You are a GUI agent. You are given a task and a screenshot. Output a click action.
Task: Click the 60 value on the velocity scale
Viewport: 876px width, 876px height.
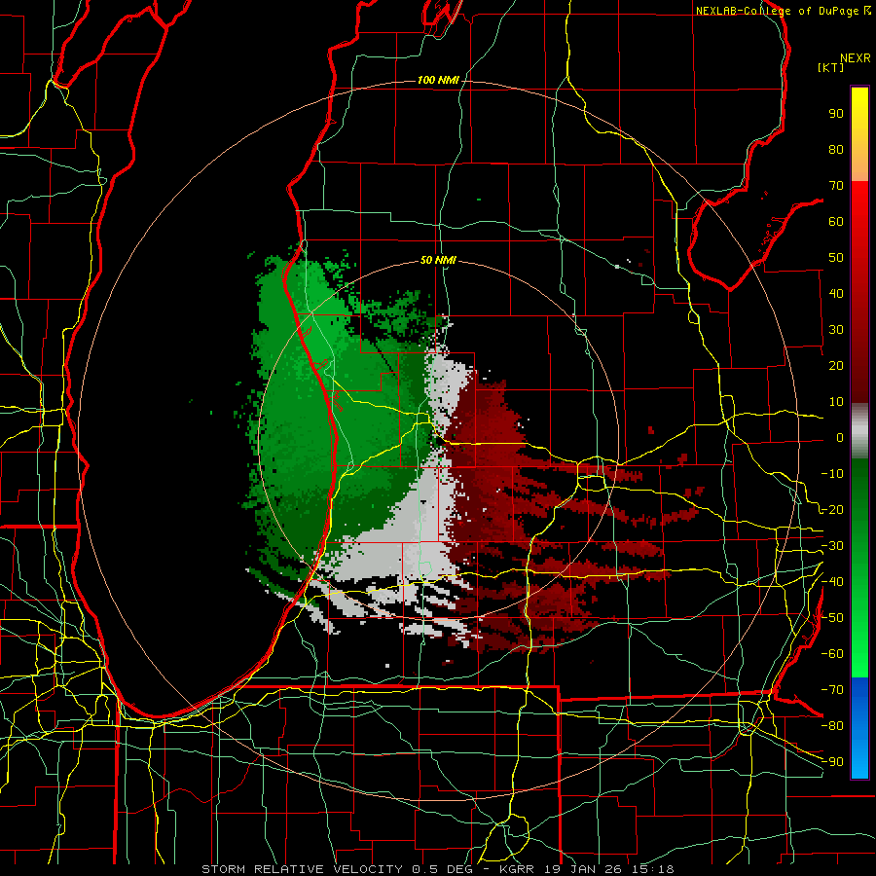(x=836, y=222)
